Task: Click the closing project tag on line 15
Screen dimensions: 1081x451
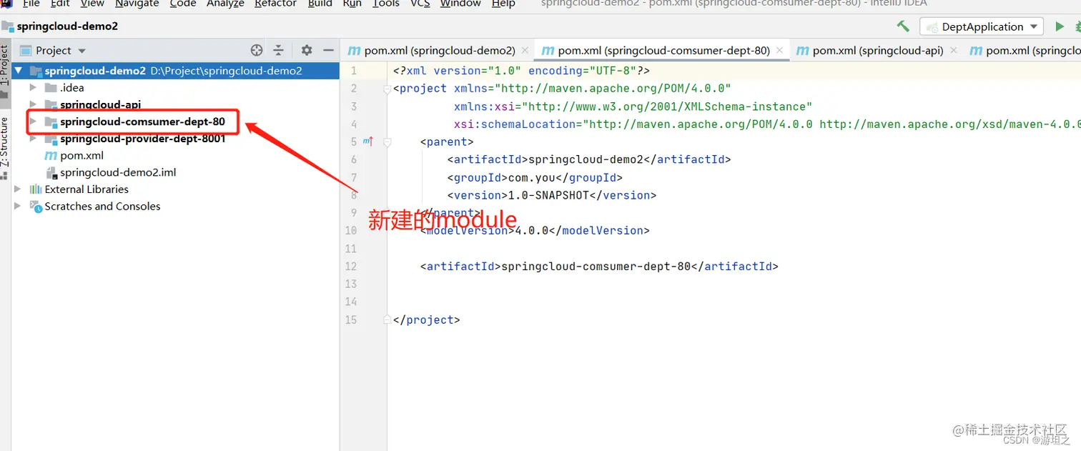Action: point(427,319)
